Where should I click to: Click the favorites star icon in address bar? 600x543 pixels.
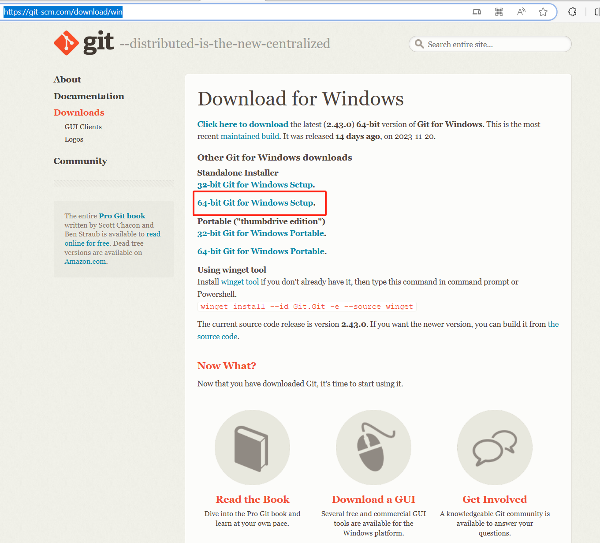pyautogui.click(x=543, y=12)
